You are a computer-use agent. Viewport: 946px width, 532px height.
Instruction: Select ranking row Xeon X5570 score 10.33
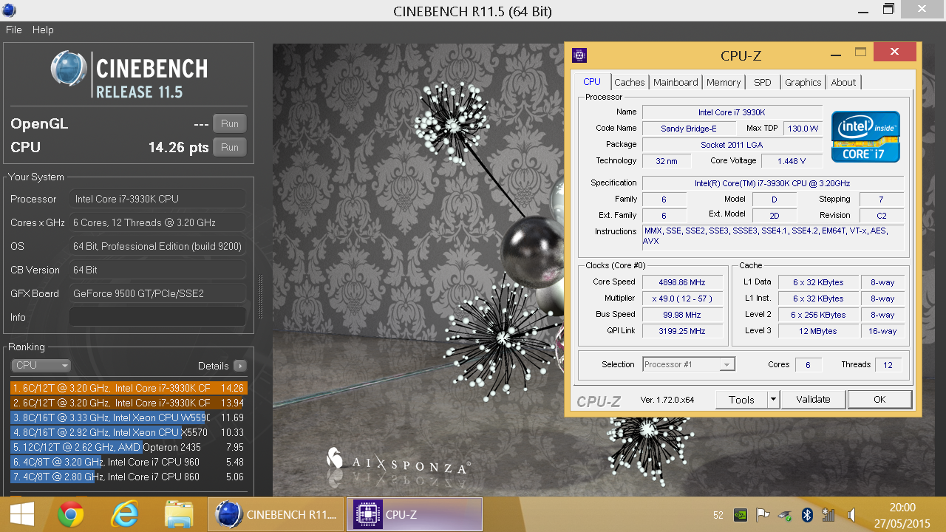coord(129,432)
